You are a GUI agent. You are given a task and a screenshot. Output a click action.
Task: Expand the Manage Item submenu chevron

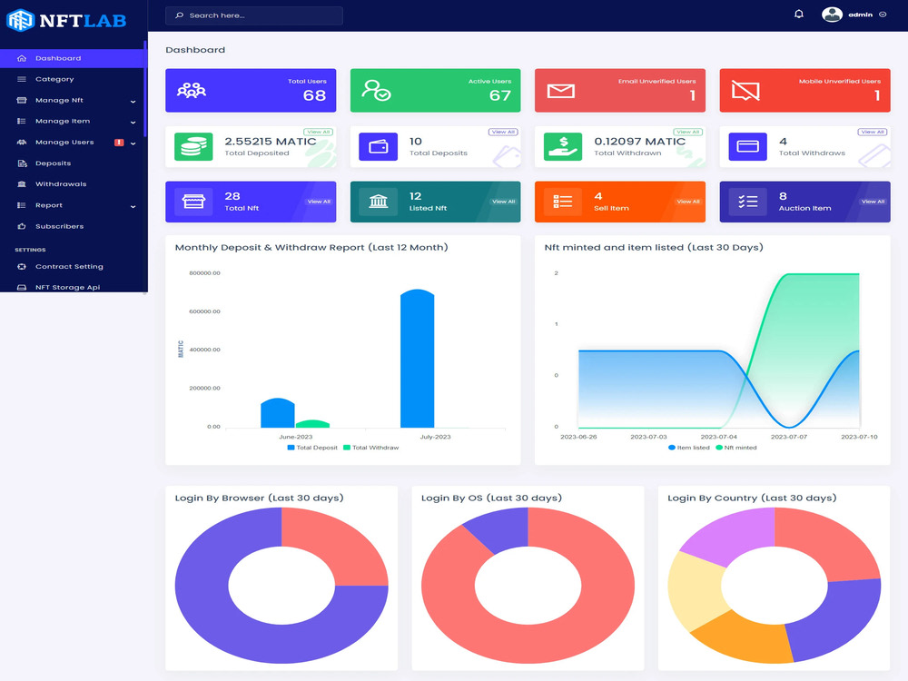[x=133, y=123]
